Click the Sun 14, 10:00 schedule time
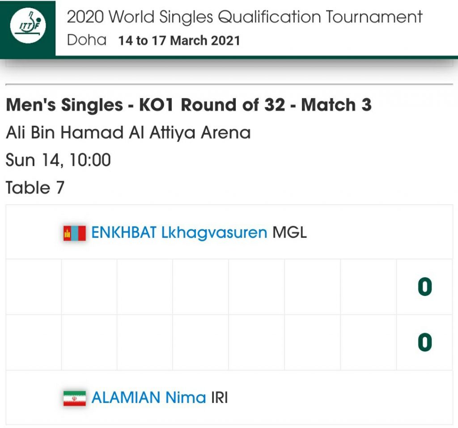This screenshot has height=428, width=458. (x=58, y=160)
